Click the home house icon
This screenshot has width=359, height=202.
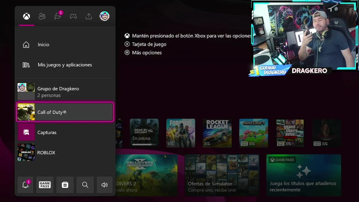click(x=26, y=45)
